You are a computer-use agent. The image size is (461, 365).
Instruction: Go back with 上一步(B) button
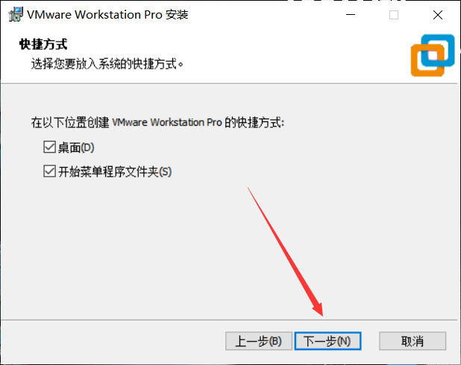(259, 341)
